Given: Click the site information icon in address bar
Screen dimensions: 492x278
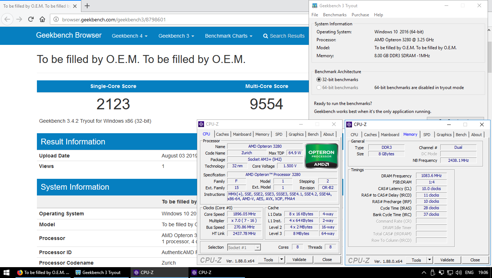Looking at the screenshot, I should click(56, 20).
